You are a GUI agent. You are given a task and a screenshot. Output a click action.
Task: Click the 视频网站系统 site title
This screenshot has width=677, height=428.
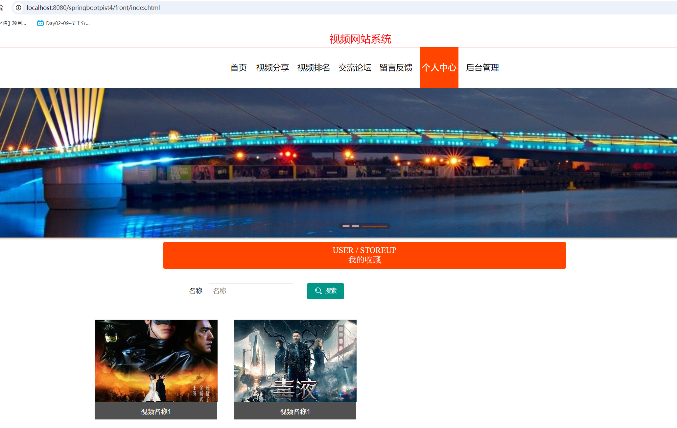coord(360,39)
